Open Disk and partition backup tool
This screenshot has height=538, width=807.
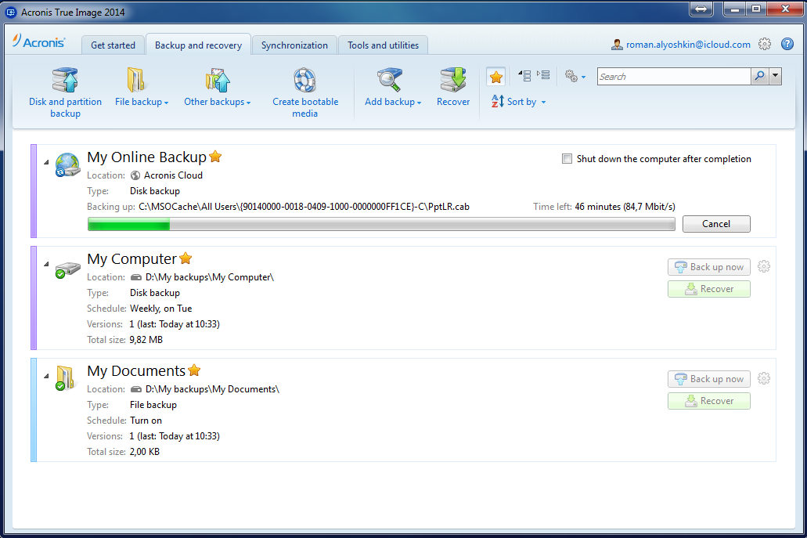coord(65,93)
